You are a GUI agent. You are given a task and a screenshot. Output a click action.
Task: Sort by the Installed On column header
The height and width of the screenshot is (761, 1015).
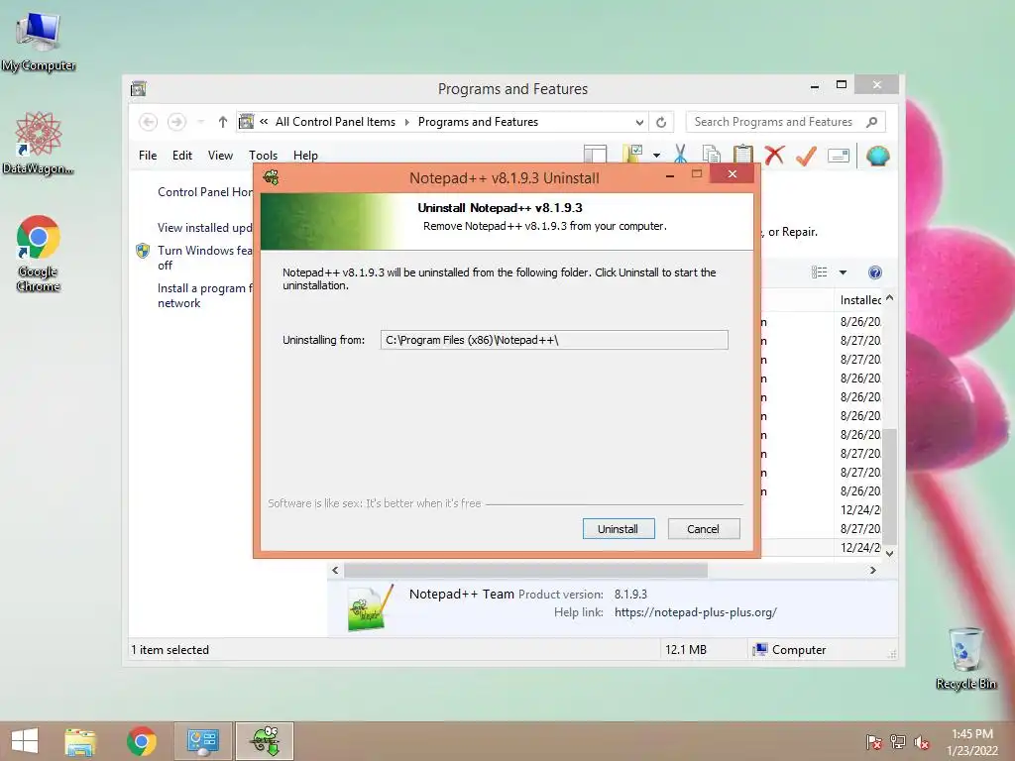coord(860,299)
